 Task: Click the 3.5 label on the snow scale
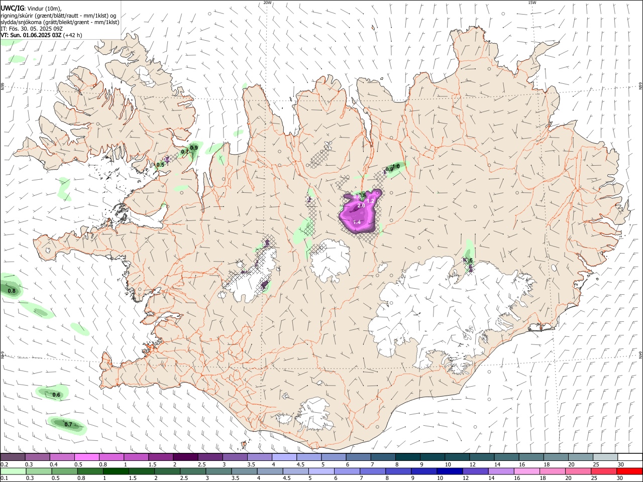pos(251,464)
